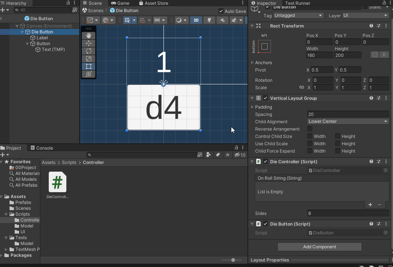Lock the Hierarchy panel
This screenshot has width=393, height=267.
(x=68, y=3)
